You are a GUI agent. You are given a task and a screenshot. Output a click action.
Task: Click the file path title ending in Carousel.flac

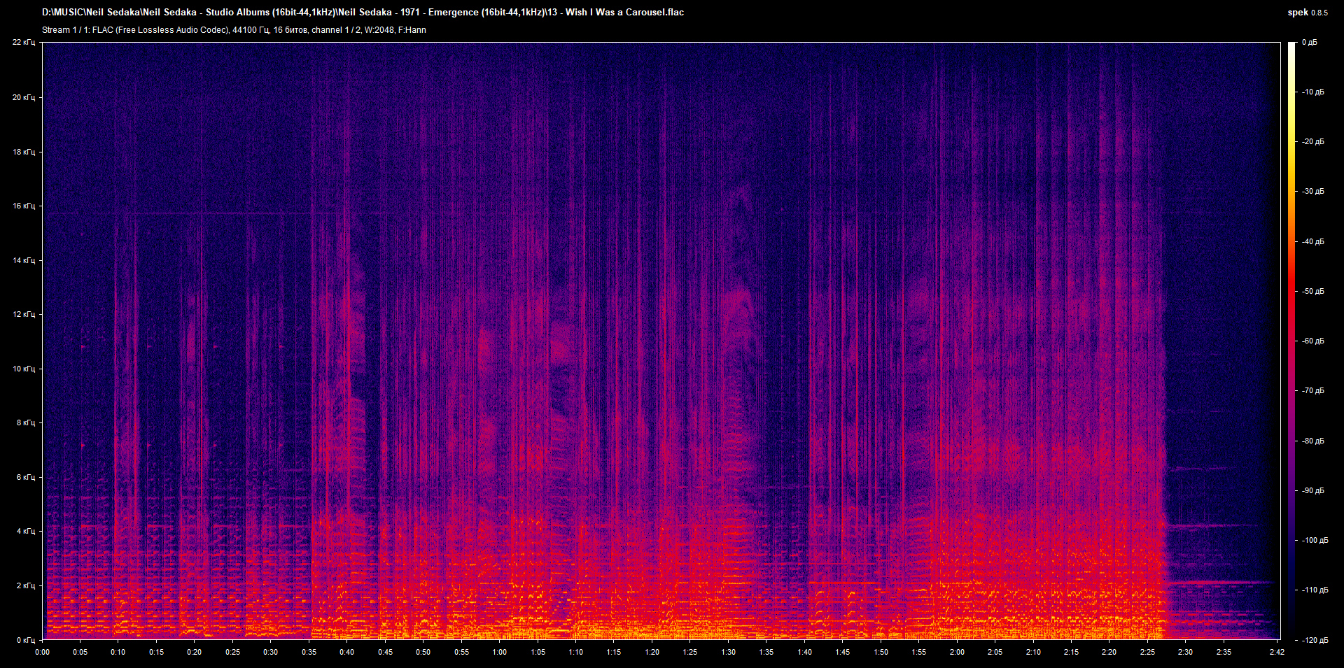coord(363,12)
